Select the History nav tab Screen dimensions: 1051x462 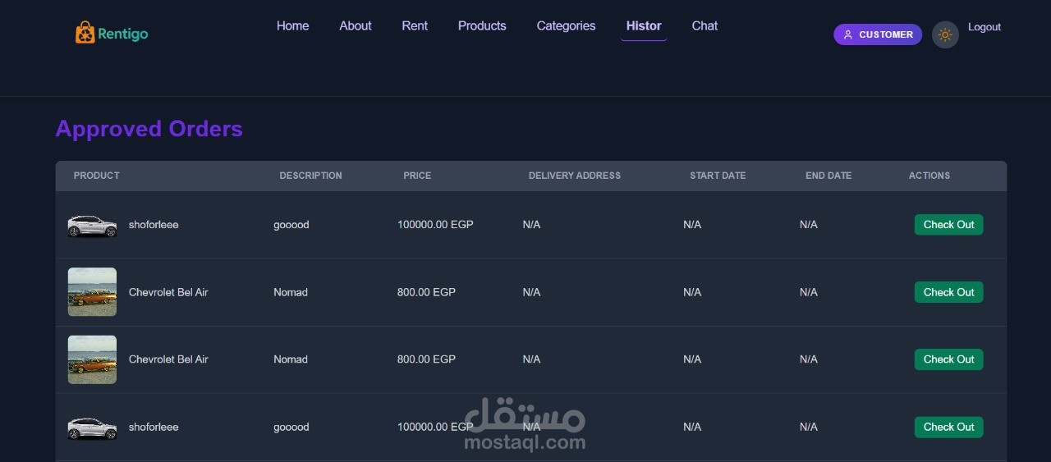[644, 26]
